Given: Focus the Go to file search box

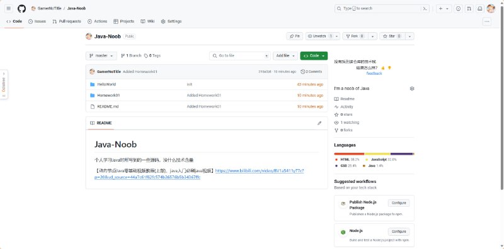Looking at the screenshot, I should coord(240,56).
